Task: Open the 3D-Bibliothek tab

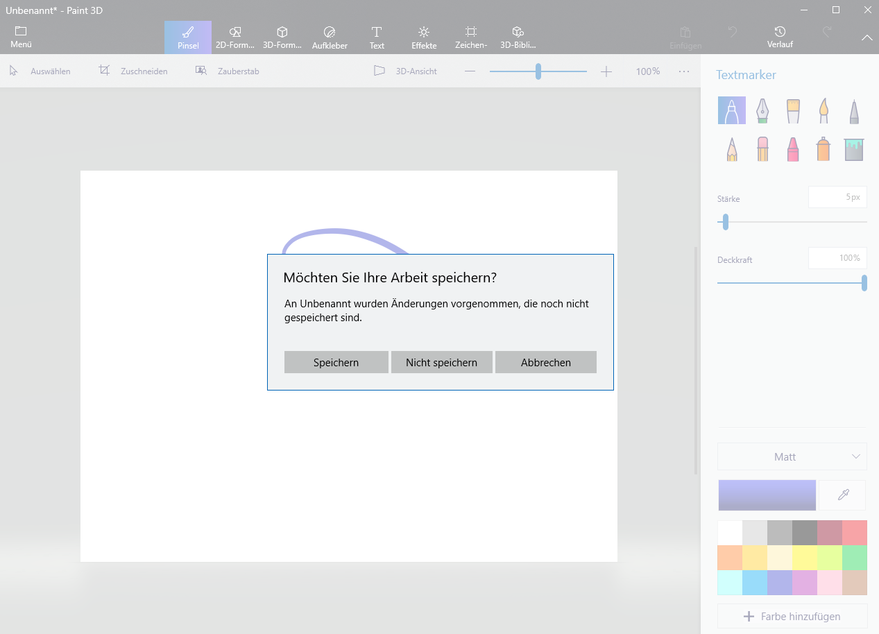Action: [x=518, y=37]
